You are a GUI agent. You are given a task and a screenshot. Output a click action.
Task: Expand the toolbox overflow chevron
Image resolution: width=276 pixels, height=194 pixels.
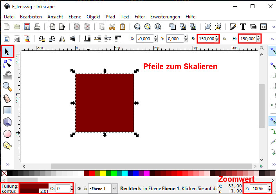(7, 164)
